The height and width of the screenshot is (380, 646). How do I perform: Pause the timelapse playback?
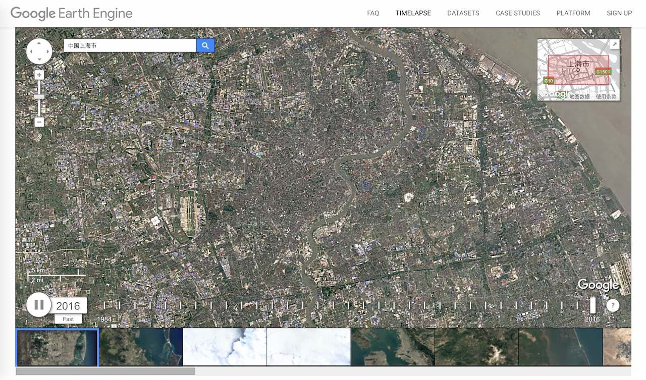[x=39, y=305]
